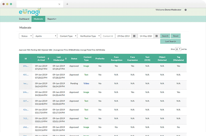Click the eUnagi logo
The height and width of the screenshot is (136, 206).
30,12
